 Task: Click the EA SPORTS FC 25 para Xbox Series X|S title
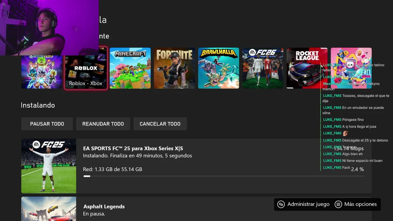pyautogui.click(x=133, y=149)
